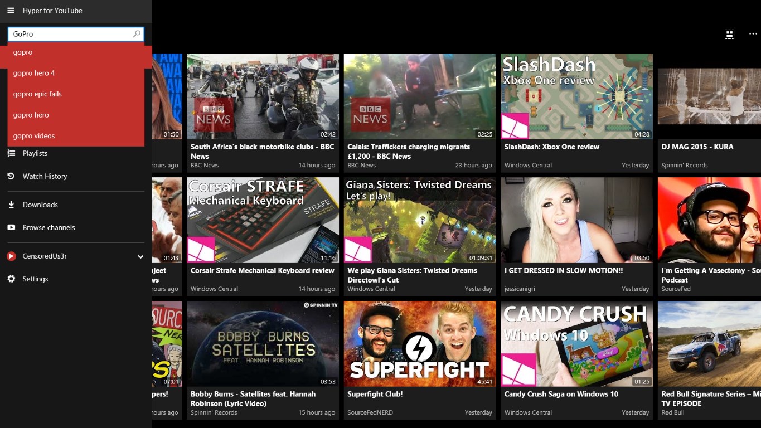Click the Browse channels YouTube icon
Screen dimensions: 761x428
click(x=11, y=227)
